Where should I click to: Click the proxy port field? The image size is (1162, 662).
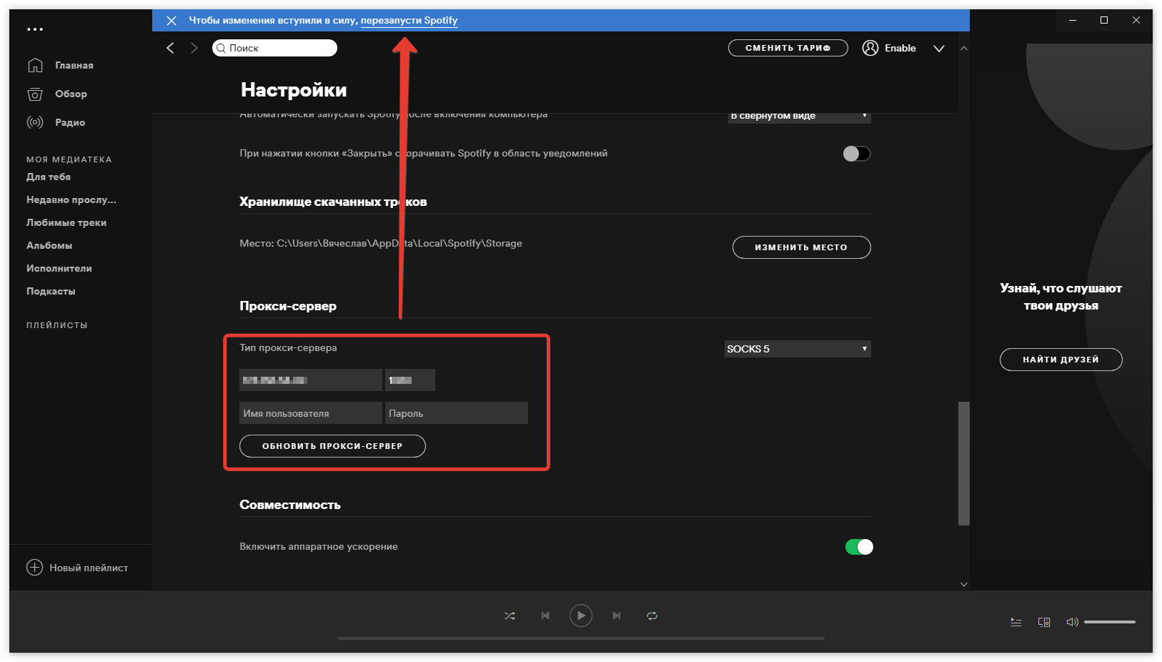[x=410, y=380]
